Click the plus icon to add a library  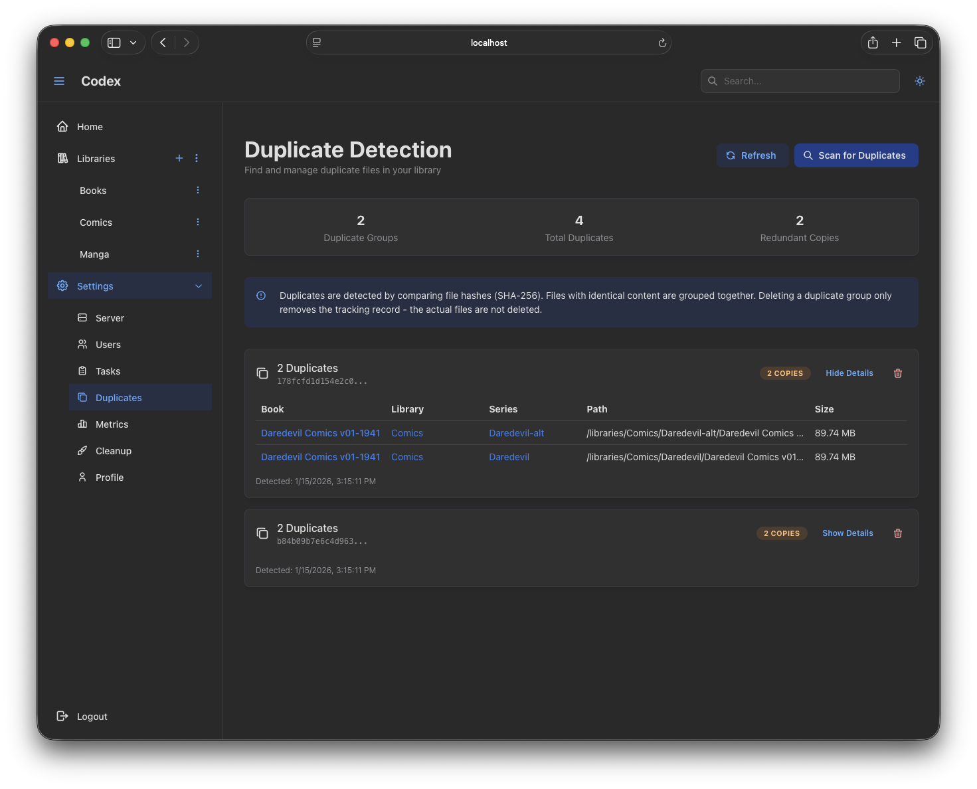coord(179,158)
